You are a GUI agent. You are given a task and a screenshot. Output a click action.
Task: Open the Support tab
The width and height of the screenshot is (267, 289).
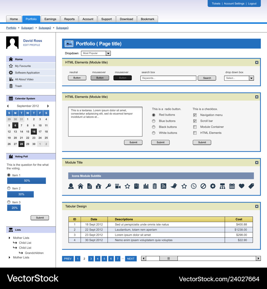[107, 19]
